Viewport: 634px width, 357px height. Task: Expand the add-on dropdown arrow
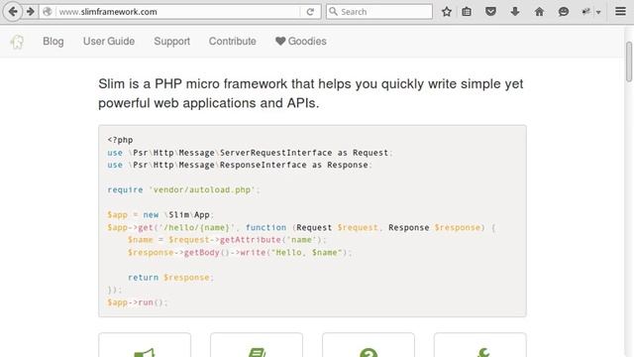coord(598,12)
